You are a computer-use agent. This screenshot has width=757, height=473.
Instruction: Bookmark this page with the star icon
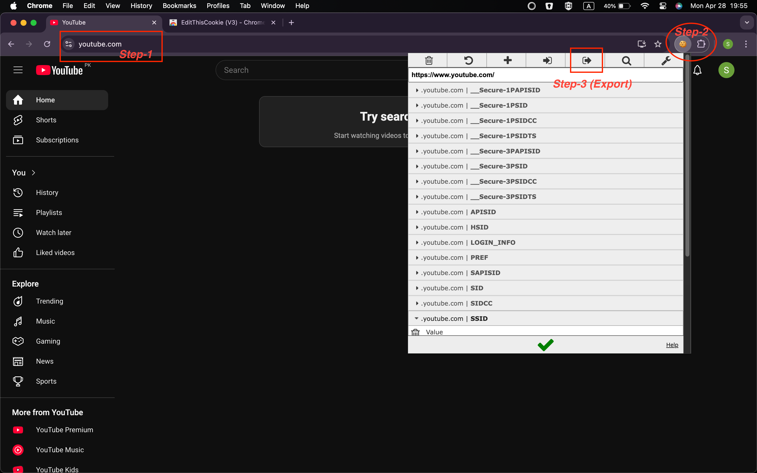point(658,44)
